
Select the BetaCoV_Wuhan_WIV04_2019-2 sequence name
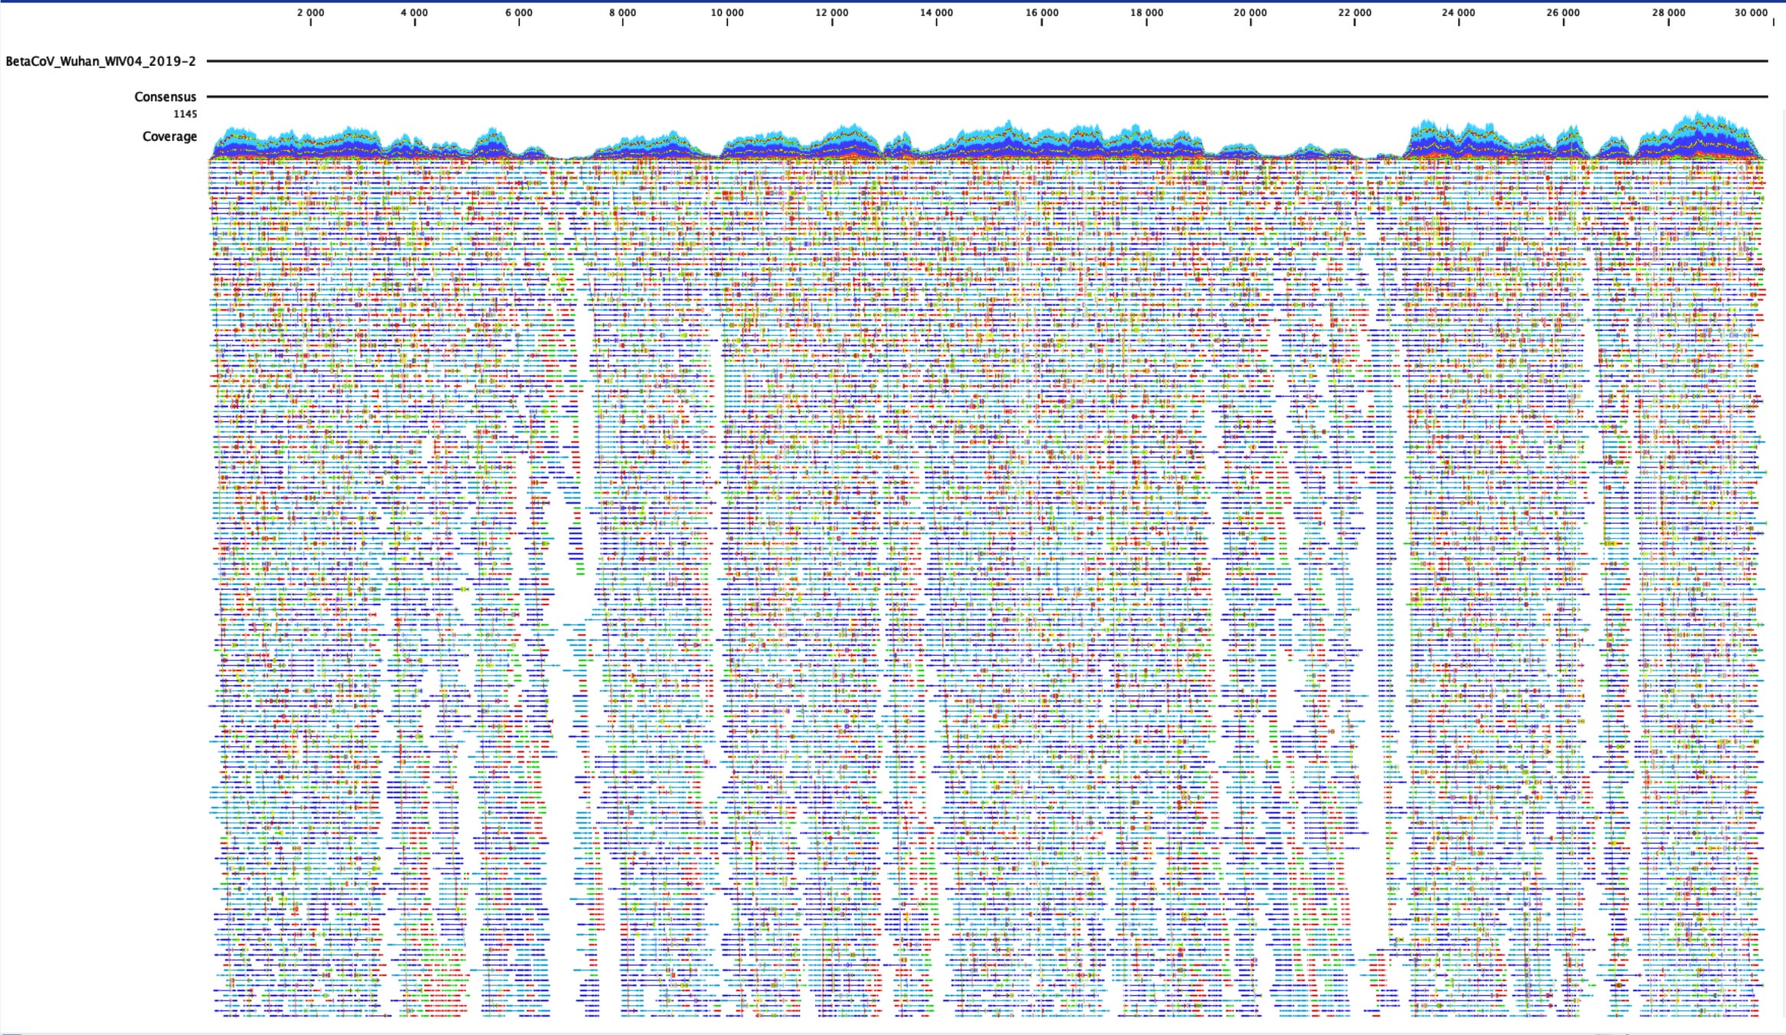click(100, 61)
